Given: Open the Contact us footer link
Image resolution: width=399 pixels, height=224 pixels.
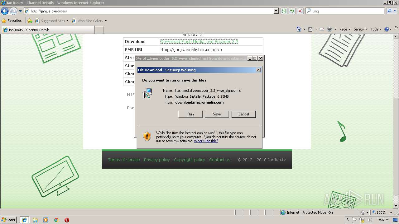Looking at the screenshot, I should 220,160.
